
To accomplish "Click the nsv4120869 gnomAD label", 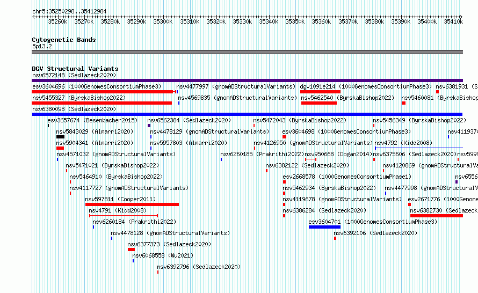I will click(430, 165).
